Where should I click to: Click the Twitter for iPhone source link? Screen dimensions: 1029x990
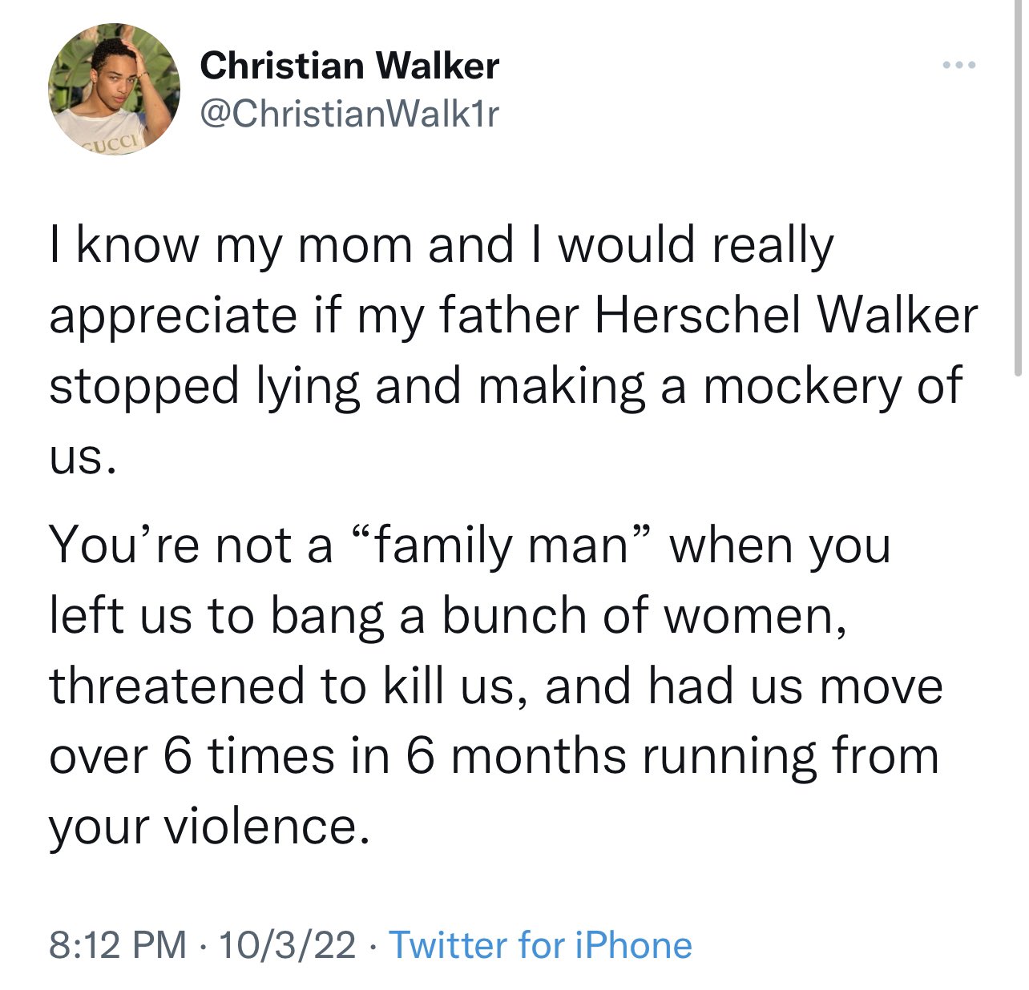coord(540,945)
